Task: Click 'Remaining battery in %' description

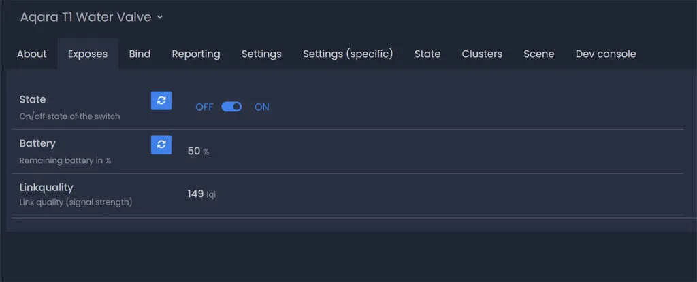Action: tap(65, 160)
